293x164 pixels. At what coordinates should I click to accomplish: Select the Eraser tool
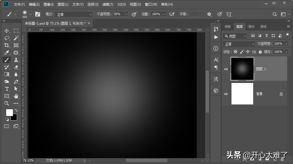16,67
